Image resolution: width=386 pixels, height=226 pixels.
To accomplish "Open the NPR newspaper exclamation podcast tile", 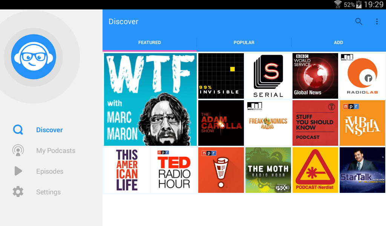I will 221,170.
